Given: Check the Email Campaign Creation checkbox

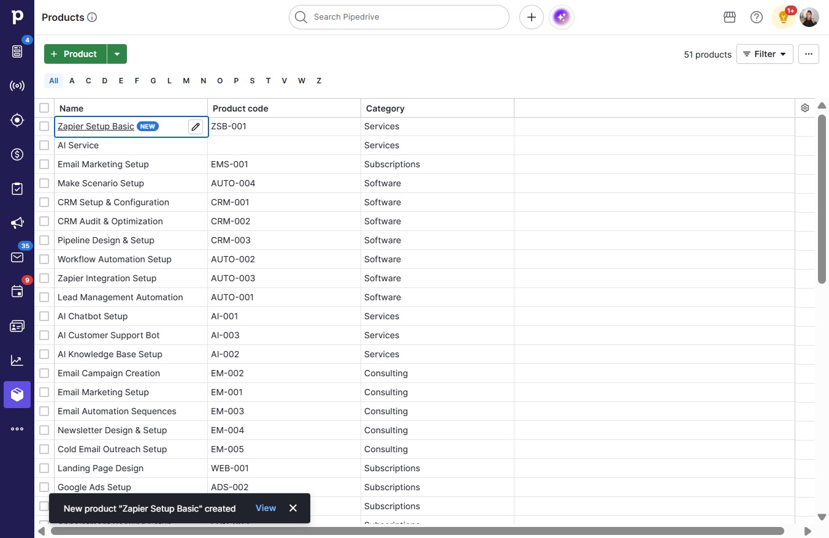Looking at the screenshot, I should 44,373.
